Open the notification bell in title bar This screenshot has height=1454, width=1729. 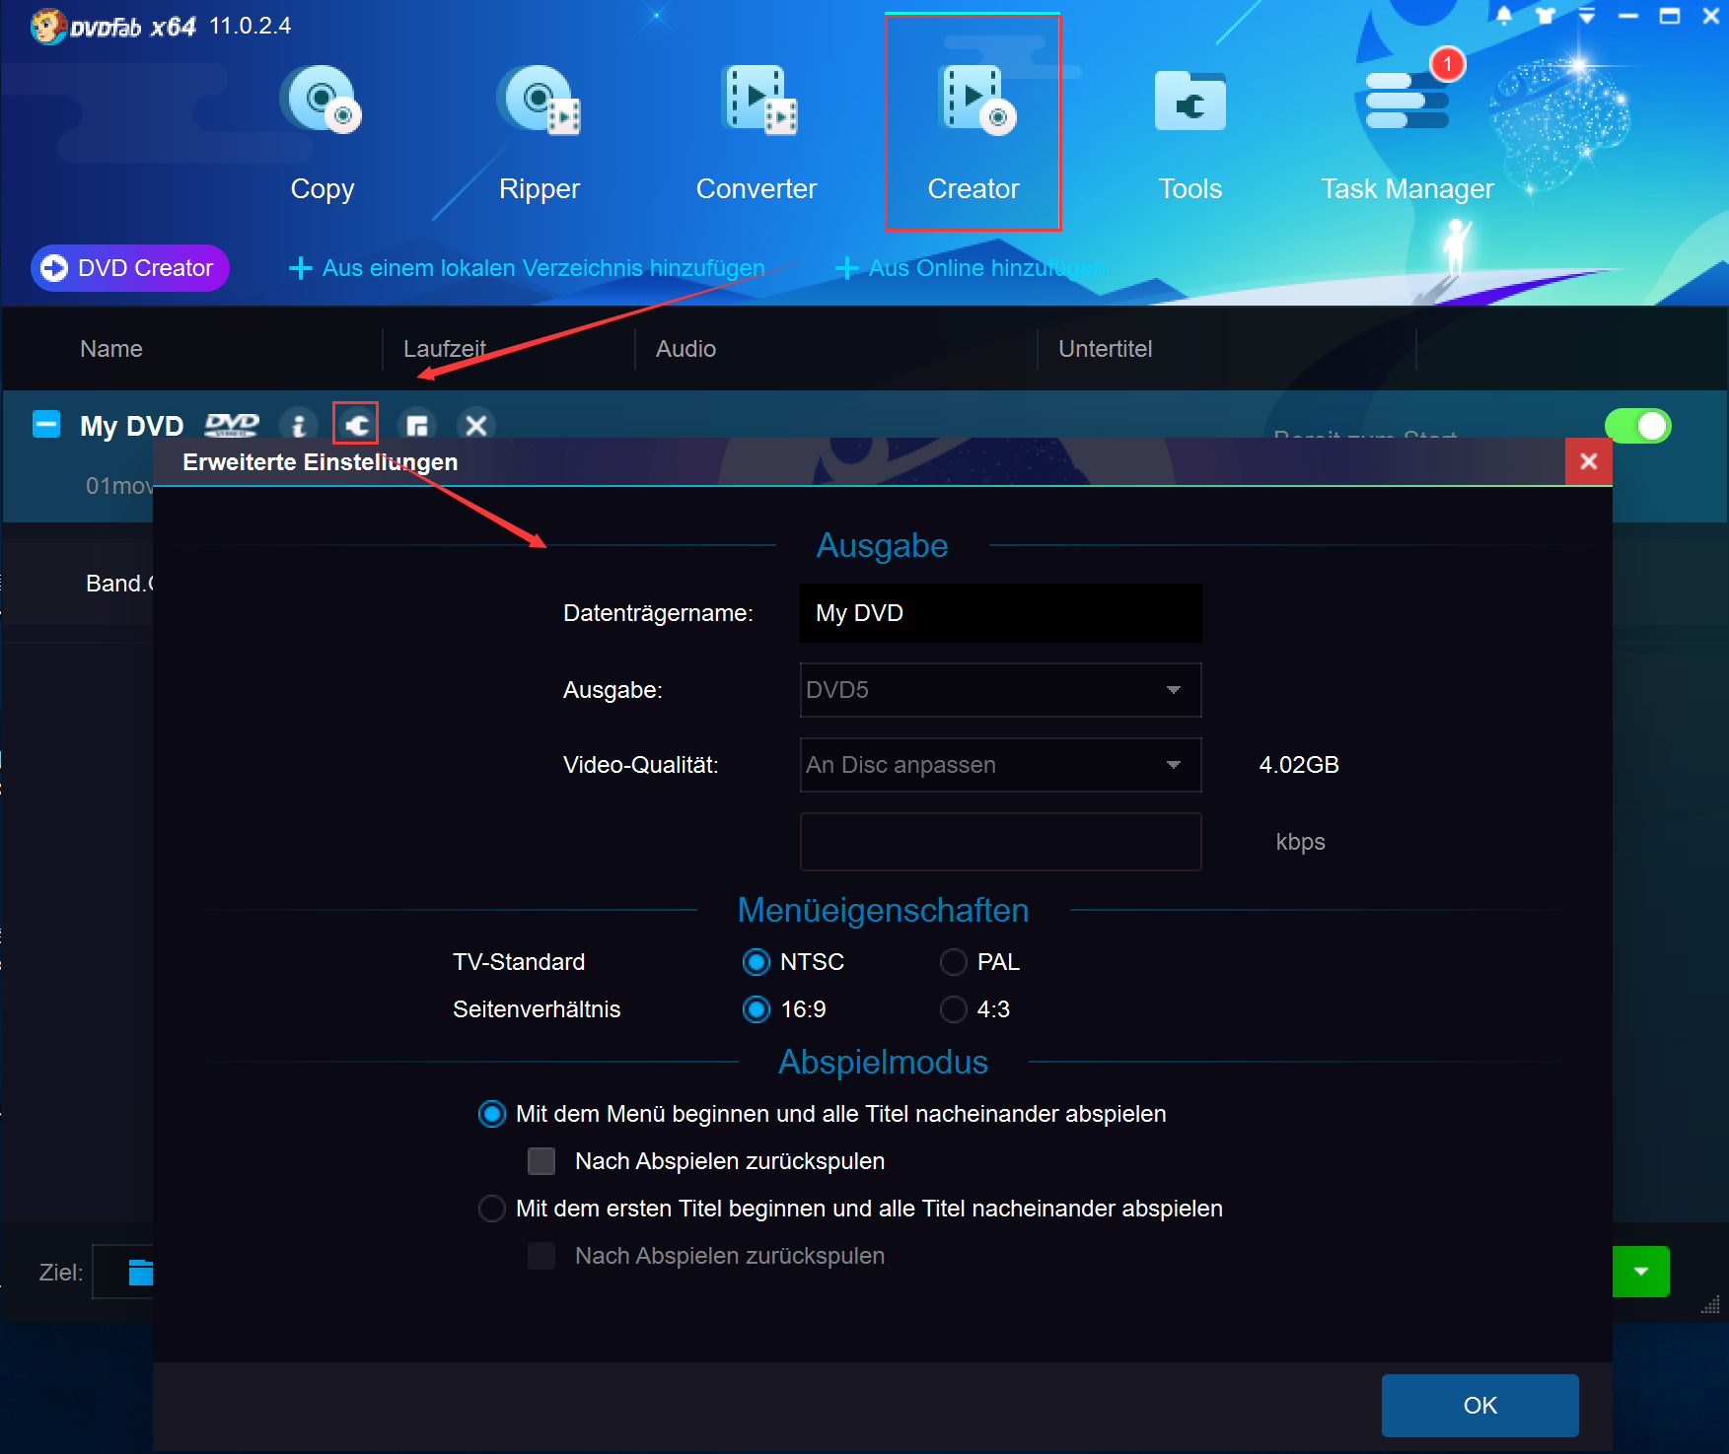(1503, 16)
